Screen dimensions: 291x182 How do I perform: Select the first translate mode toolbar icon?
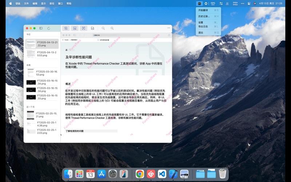click(x=66, y=28)
